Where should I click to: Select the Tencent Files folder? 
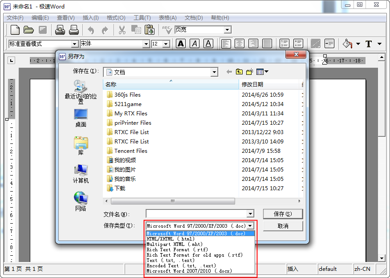127,151
